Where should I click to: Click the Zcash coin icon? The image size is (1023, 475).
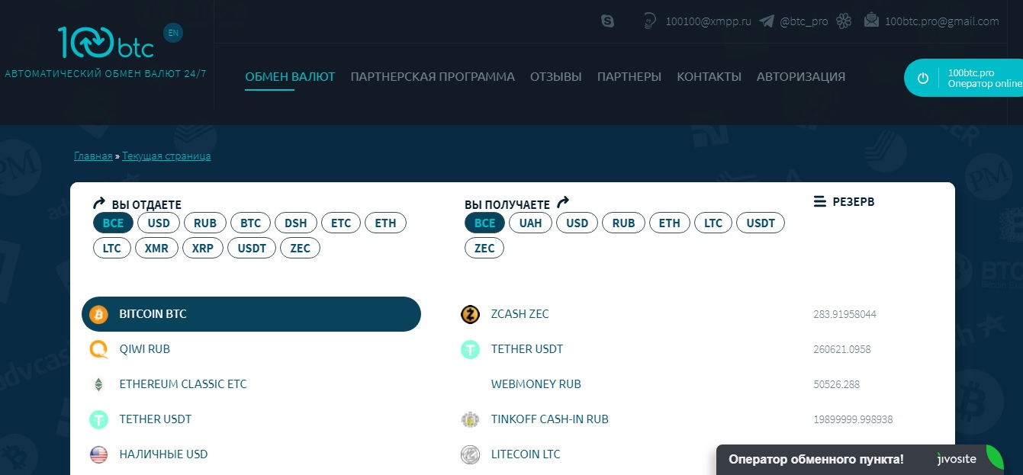click(470, 314)
